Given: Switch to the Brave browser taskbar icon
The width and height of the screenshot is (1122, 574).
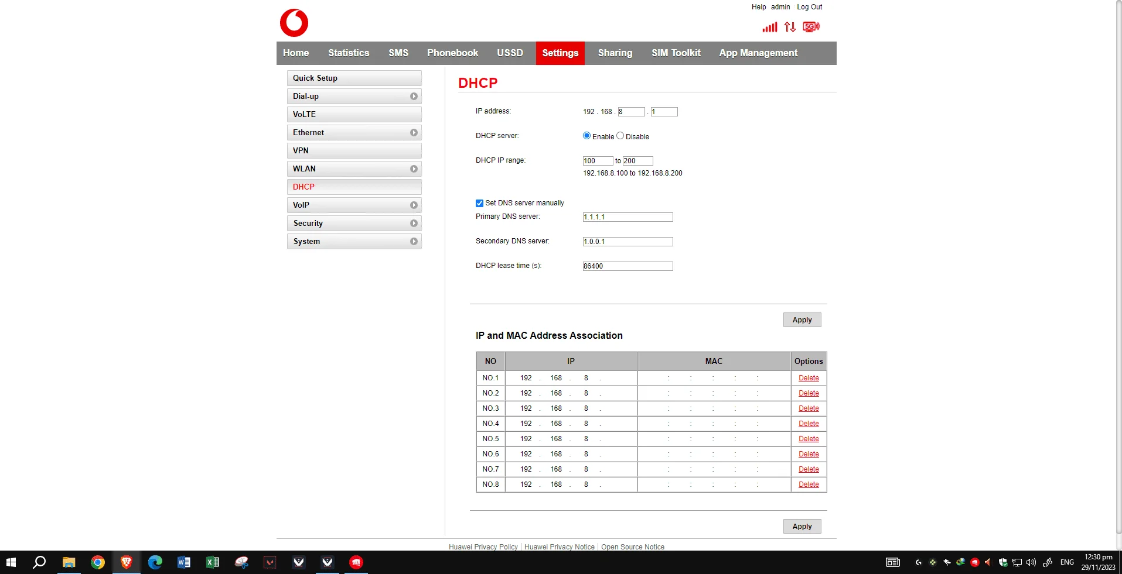Looking at the screenshot, I should [126, 562].
